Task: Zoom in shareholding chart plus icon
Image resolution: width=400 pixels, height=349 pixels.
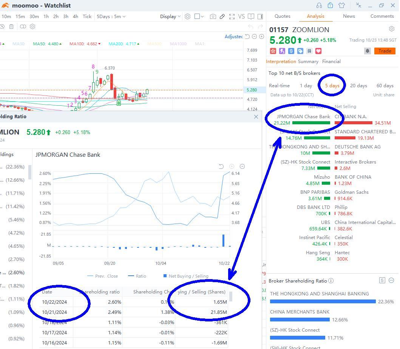Action: pyautogui.click(x=232, y=167)
